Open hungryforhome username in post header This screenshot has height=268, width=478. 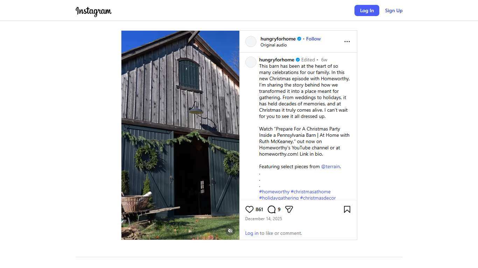(x=278, y=39)
